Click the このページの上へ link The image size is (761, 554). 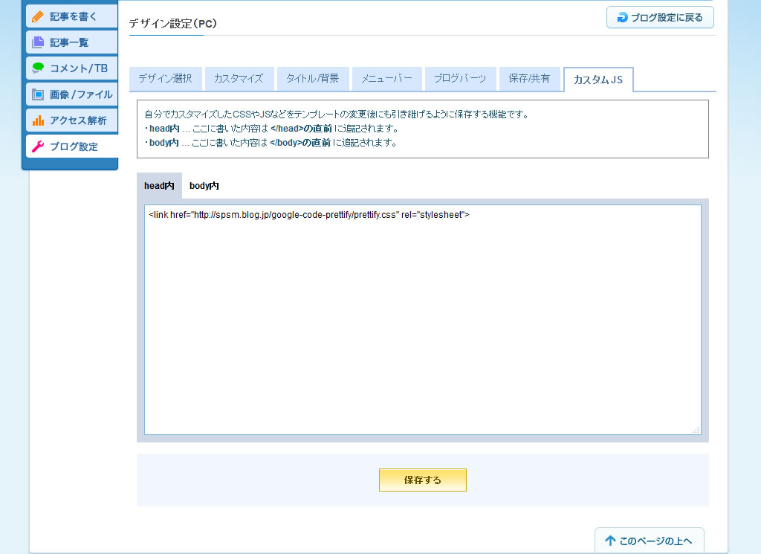point(650,541)
